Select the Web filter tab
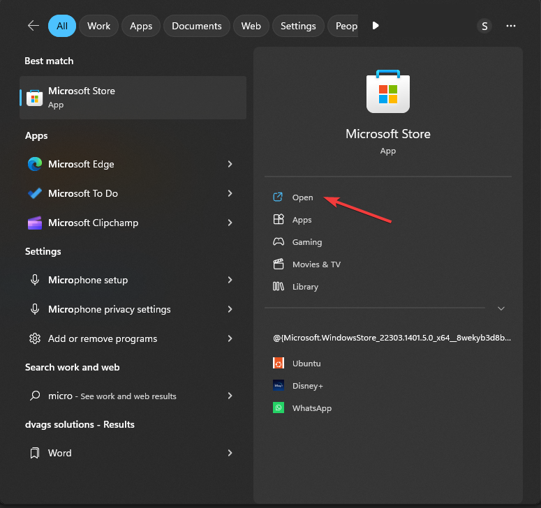Screen dimensions: 541x508 pyautogui.click(x=251, y=26)
